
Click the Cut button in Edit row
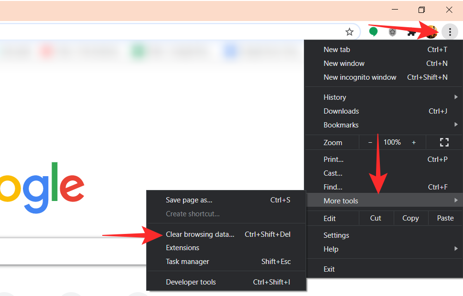pos(376,218)
